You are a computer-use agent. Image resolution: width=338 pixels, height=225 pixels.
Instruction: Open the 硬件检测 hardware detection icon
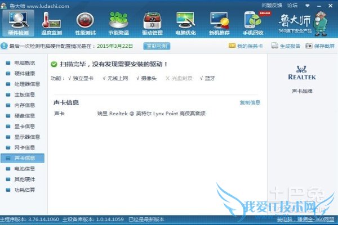(x=19, y=23)
